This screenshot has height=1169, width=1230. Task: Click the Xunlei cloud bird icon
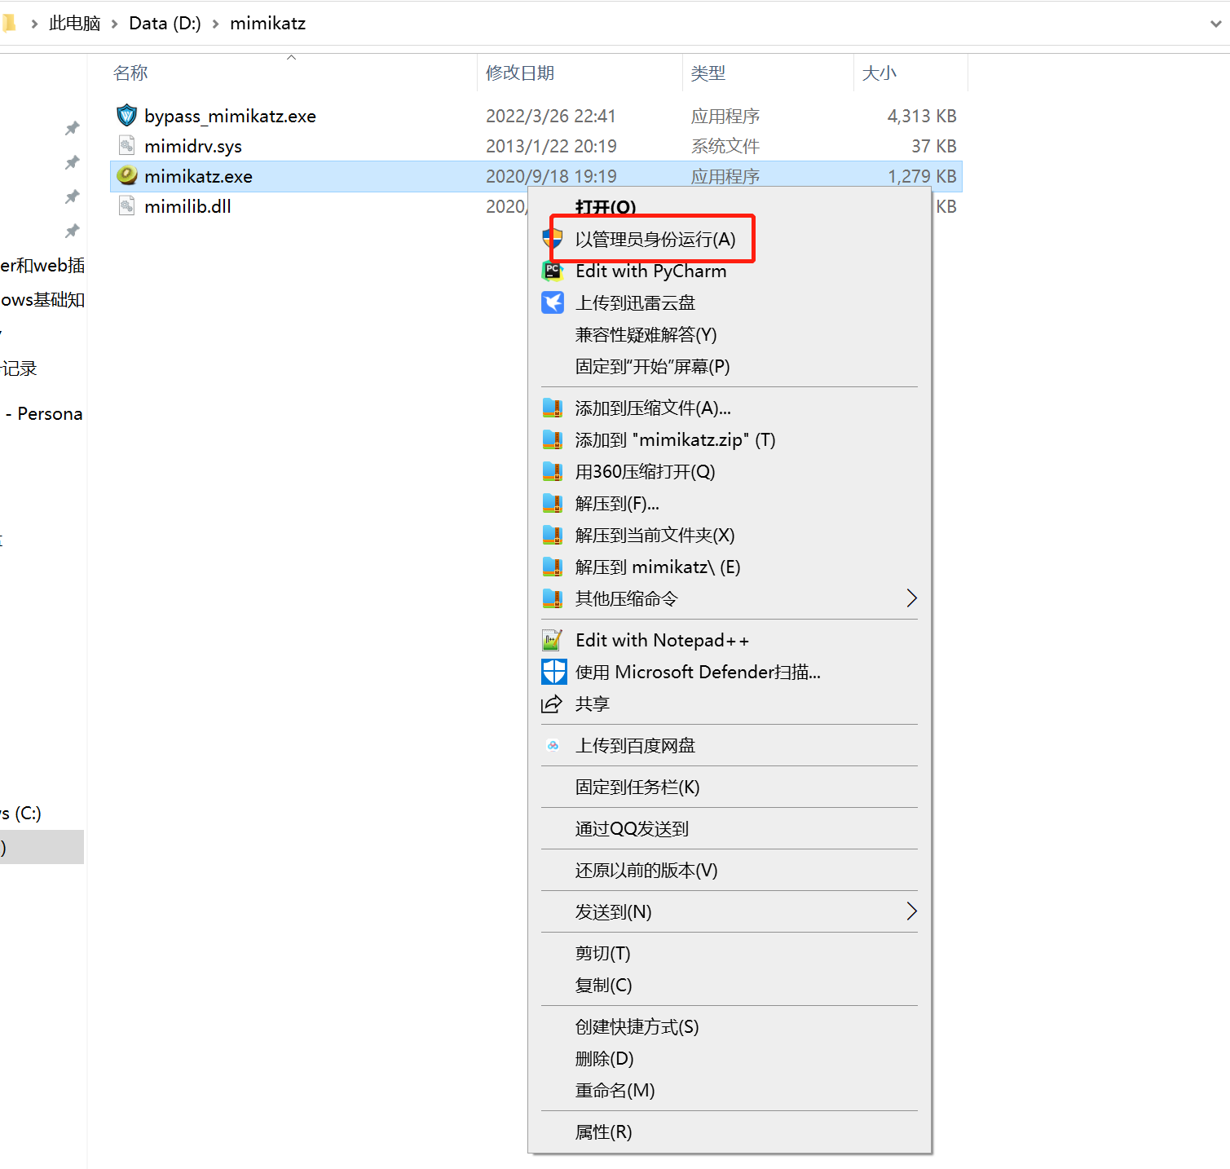point(553,302)
